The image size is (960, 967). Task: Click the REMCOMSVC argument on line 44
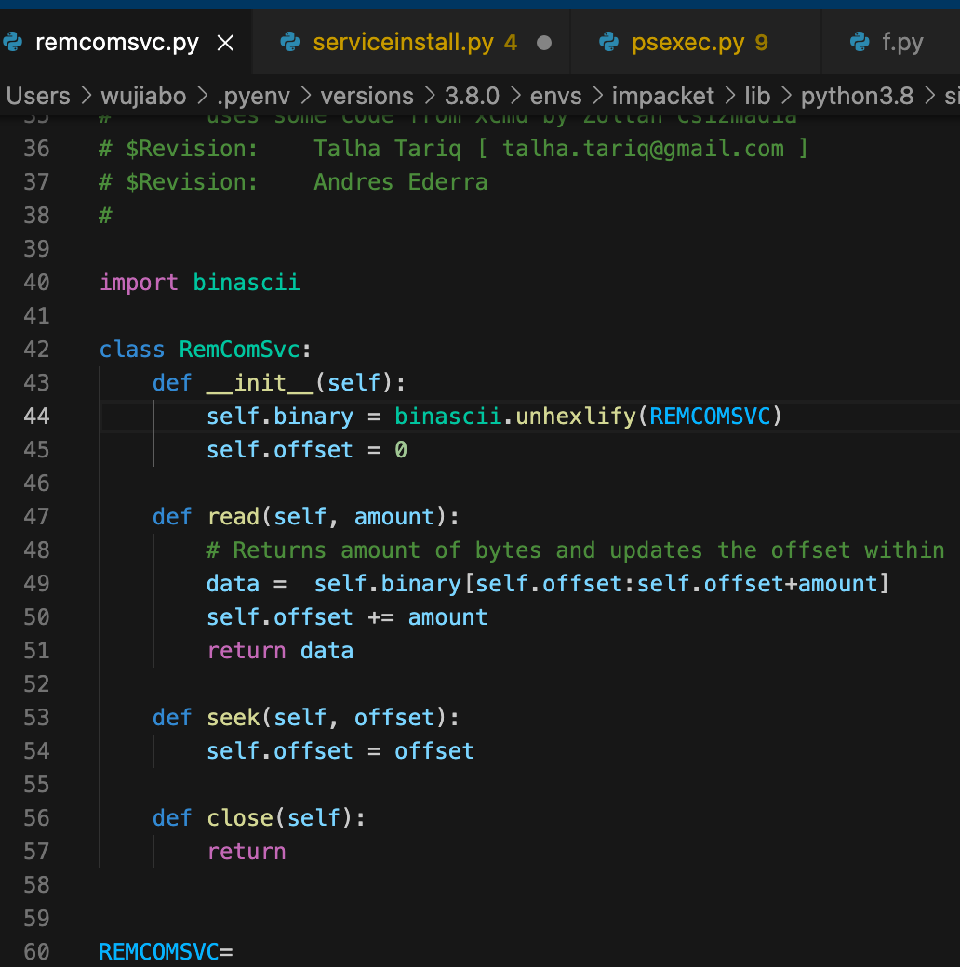(710, 417)
